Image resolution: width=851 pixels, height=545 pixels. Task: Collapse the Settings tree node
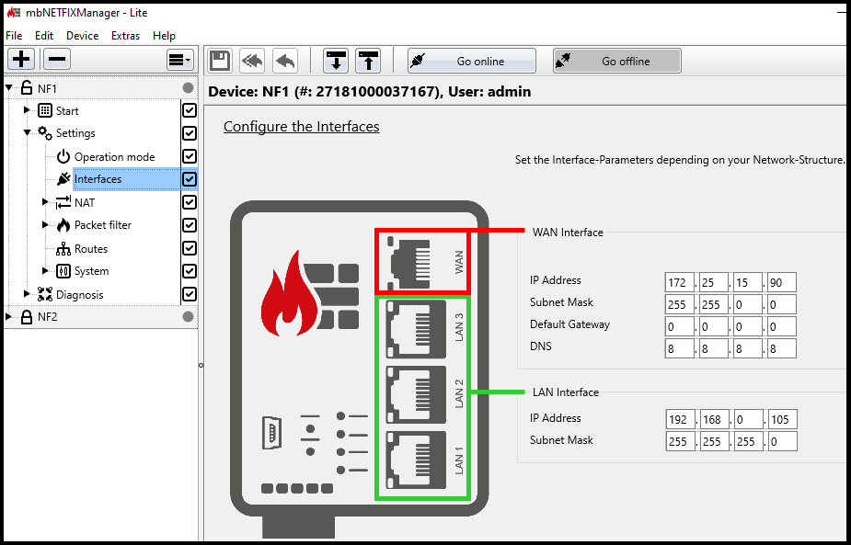pyautogui.click(x=27, y=132)
